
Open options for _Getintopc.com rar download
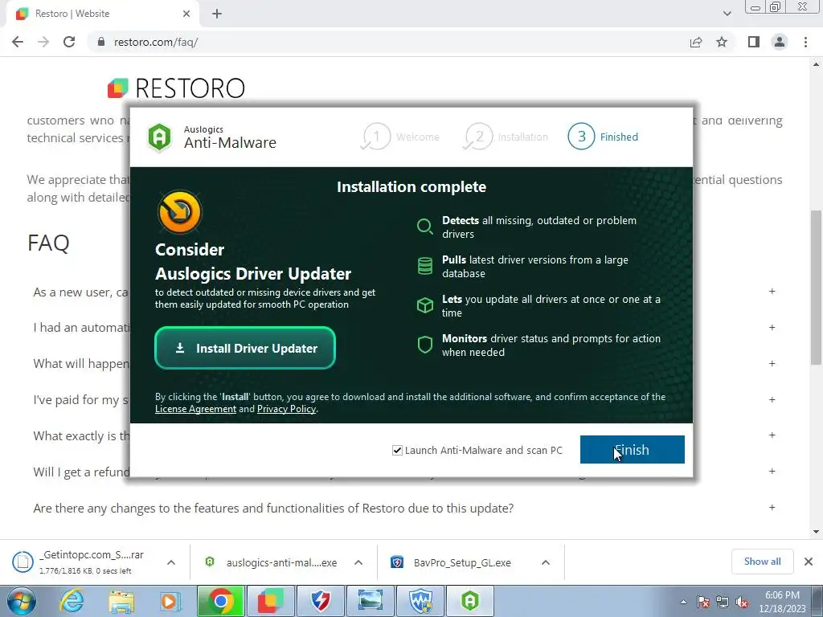[171, 562]
